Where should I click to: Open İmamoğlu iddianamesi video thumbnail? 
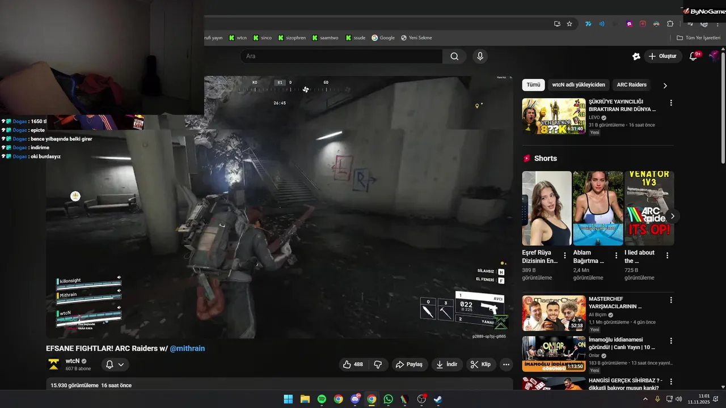pyautogui.click(x=554, y=354)
